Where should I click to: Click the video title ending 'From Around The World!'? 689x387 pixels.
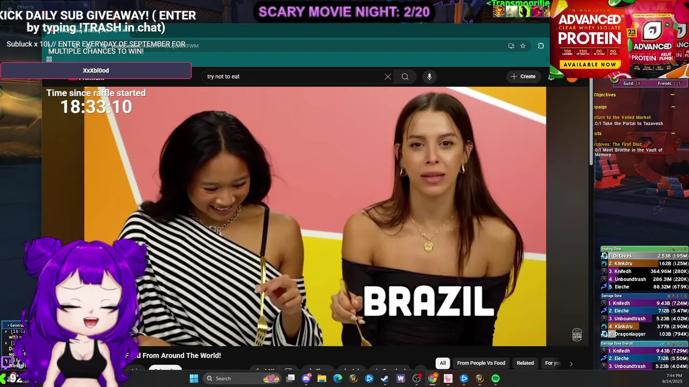(x=173, y=355)
